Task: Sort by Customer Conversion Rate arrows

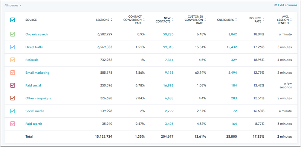Action: [205, 20]
